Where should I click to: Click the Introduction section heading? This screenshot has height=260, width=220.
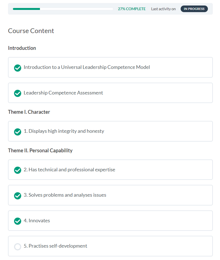22,48
